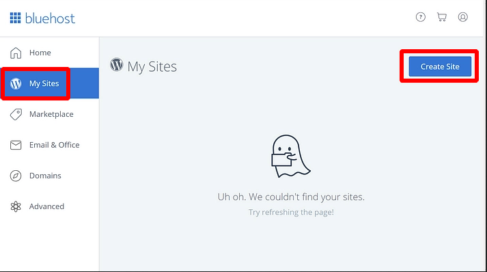Click the Create Site button
The width and height of the screenshot is (487, 272).
tap(440, 66)
